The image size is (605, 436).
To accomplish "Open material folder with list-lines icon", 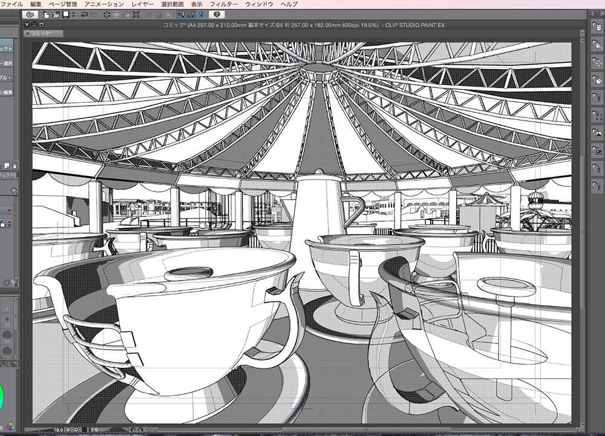I will pos(597,27).
